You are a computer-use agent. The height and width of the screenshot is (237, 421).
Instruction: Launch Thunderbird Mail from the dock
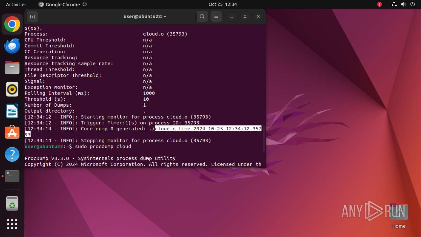pos(12,46)
